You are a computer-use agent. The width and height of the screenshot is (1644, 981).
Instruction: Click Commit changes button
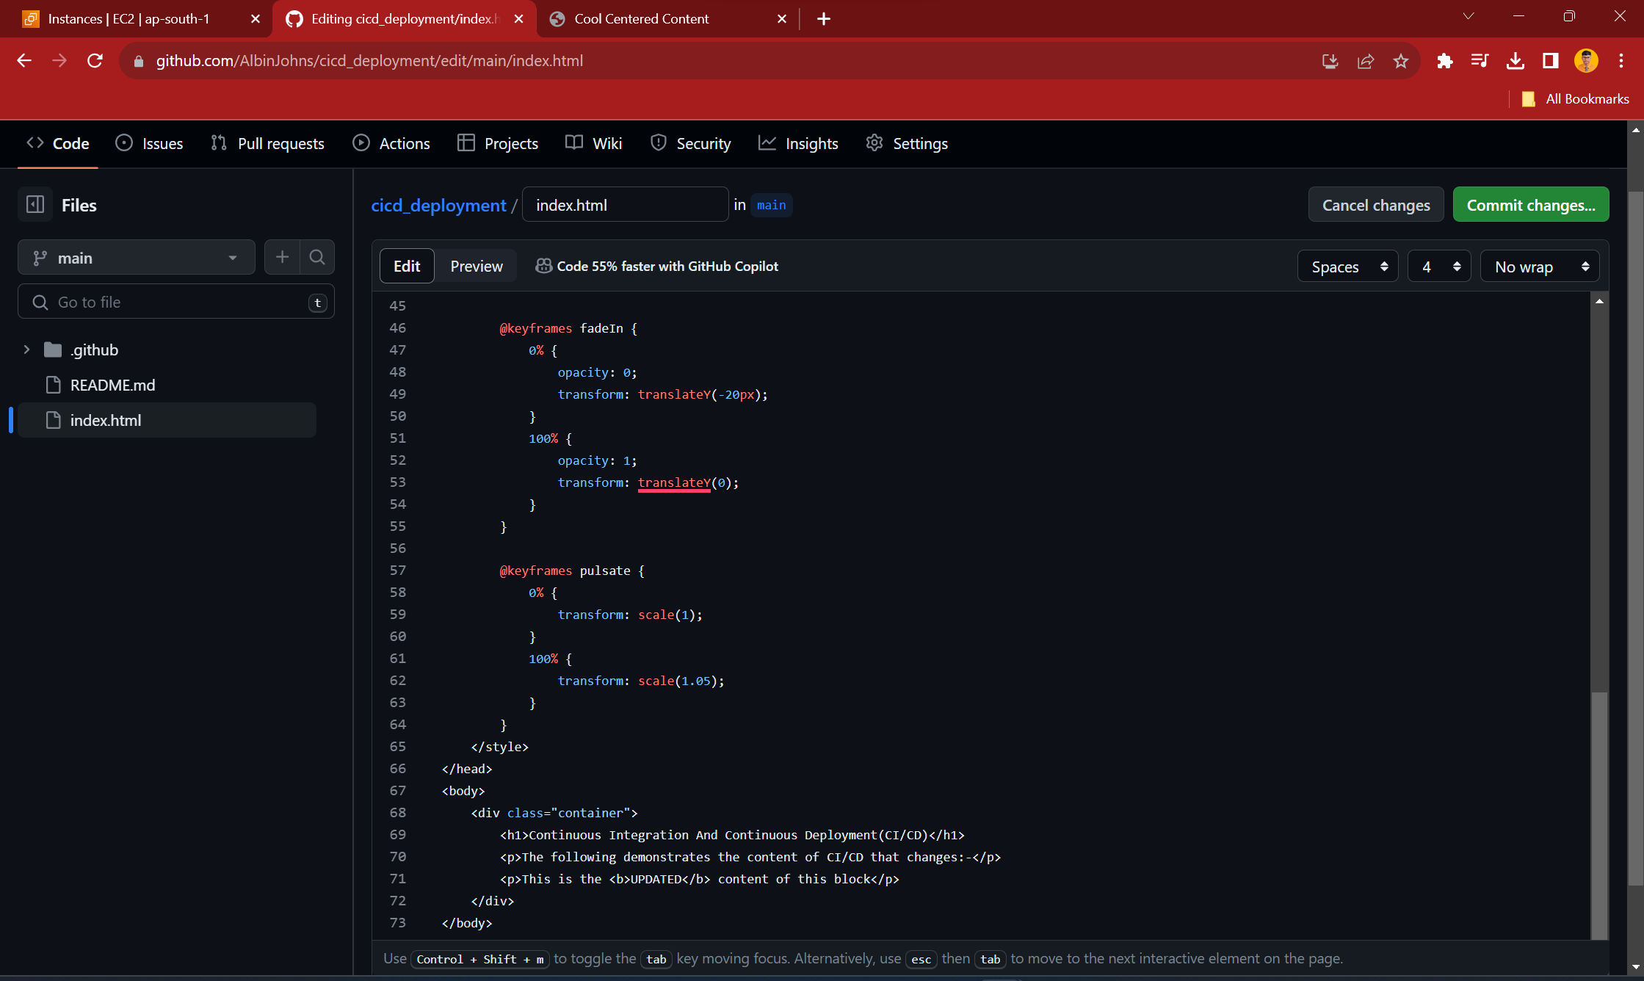tap(1530, 205)
